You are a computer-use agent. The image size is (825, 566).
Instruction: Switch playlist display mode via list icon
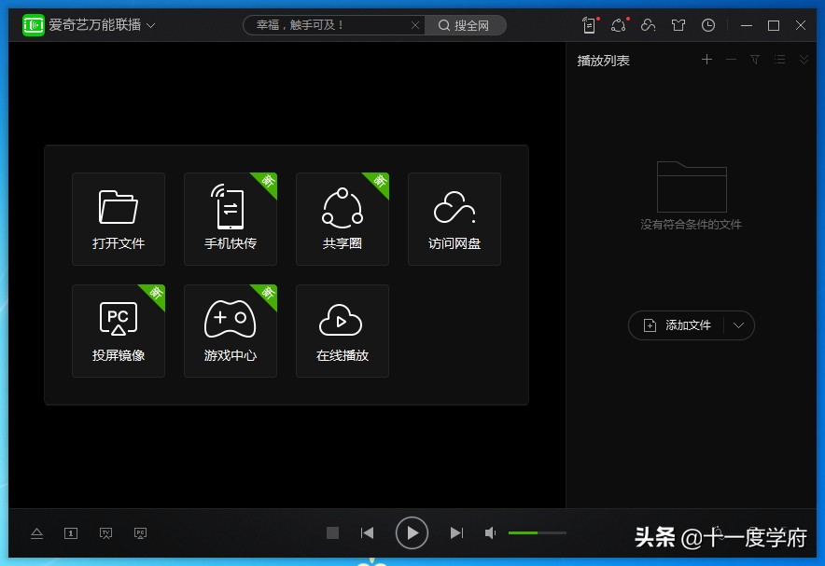(x=779, y=59)
